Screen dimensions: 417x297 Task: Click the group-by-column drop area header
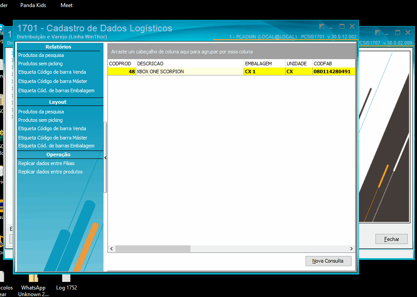pos(231,52)
